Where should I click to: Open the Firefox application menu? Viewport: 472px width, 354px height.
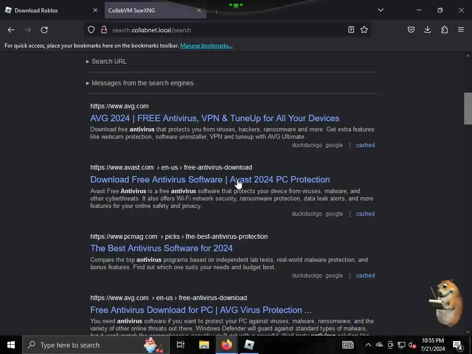461,29
